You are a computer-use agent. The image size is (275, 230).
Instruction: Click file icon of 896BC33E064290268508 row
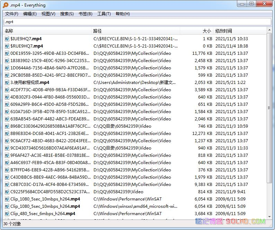coord(7,126)
